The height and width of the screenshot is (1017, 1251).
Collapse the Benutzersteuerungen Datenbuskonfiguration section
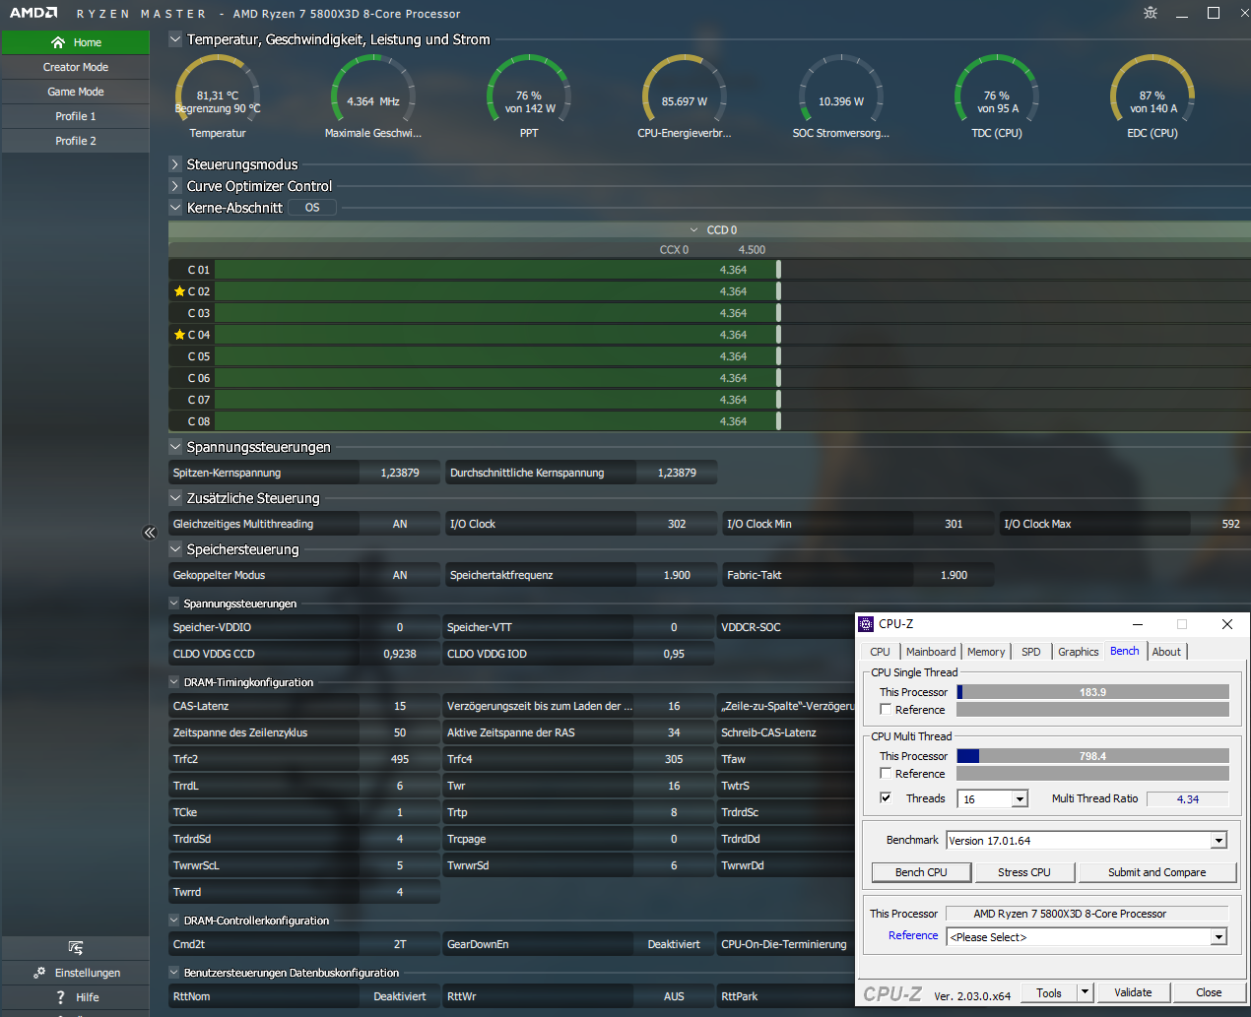pyautogui.click(x=174, y=973)
